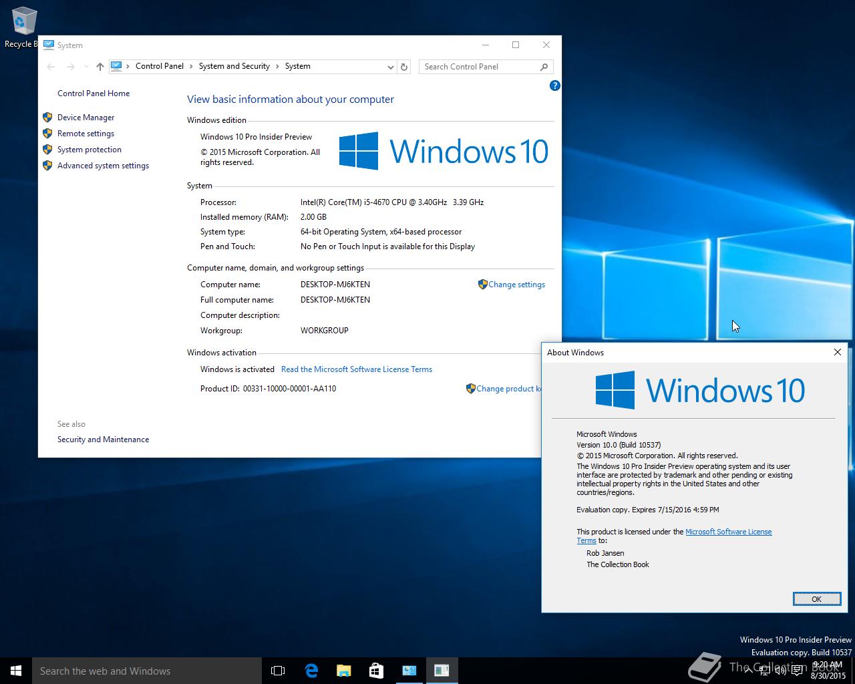
Task: Click the Forward navigation arrow
Action: point(70,67)
